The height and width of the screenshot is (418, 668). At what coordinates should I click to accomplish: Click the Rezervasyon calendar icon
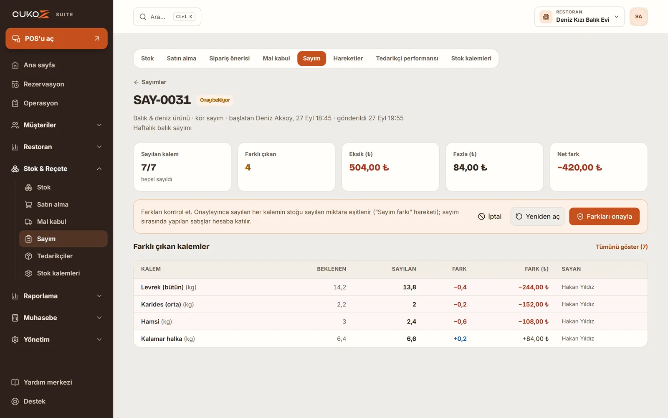click(15, 84)
